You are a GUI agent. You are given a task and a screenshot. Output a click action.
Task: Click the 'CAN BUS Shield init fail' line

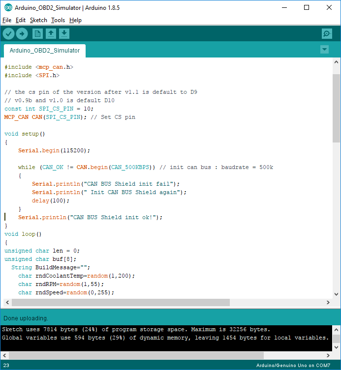(106, 184)
